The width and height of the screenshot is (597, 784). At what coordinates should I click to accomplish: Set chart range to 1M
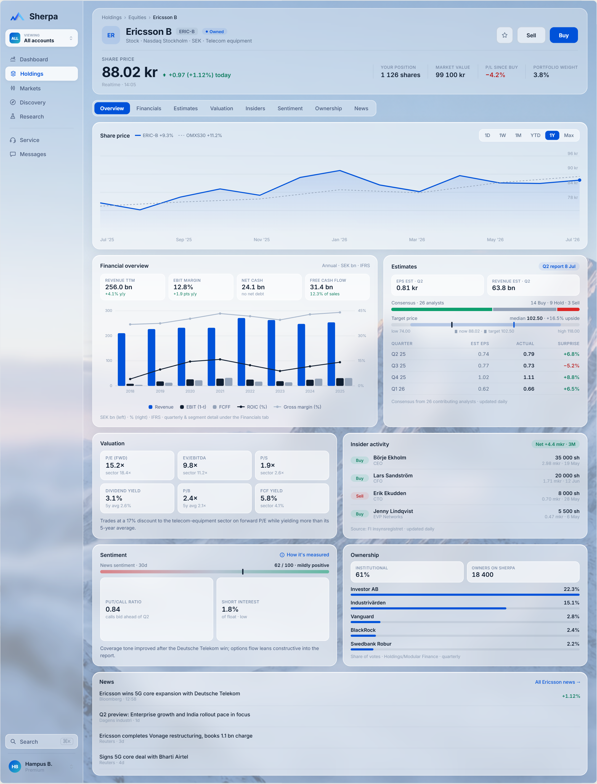point(518,136)
